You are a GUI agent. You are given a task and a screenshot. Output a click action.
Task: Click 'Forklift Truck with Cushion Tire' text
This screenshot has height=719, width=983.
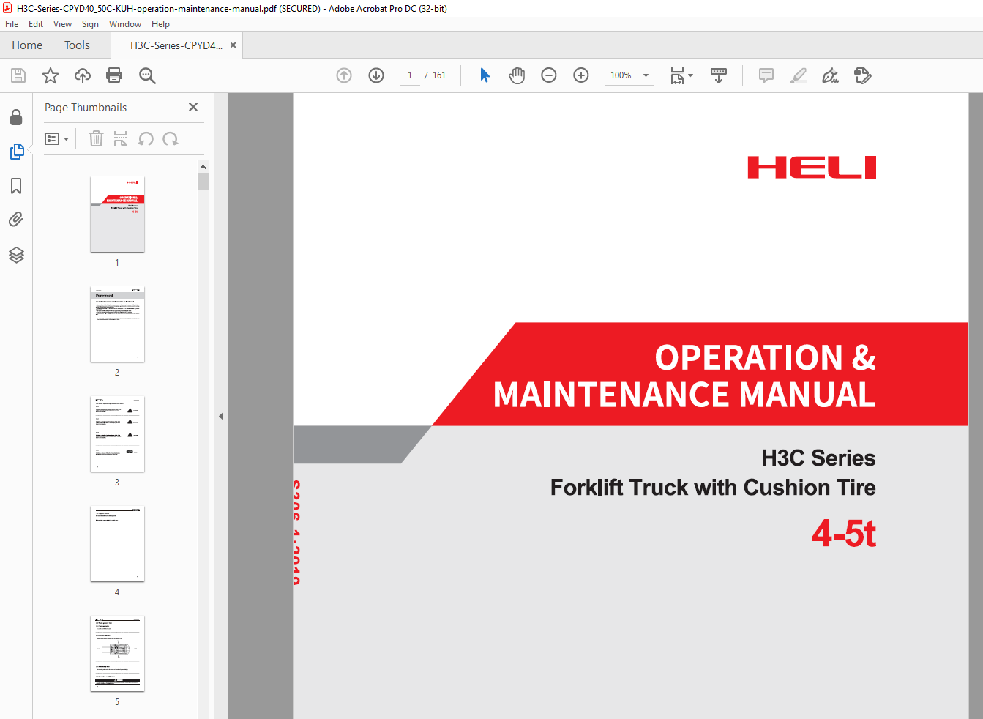tap(713, 488)
